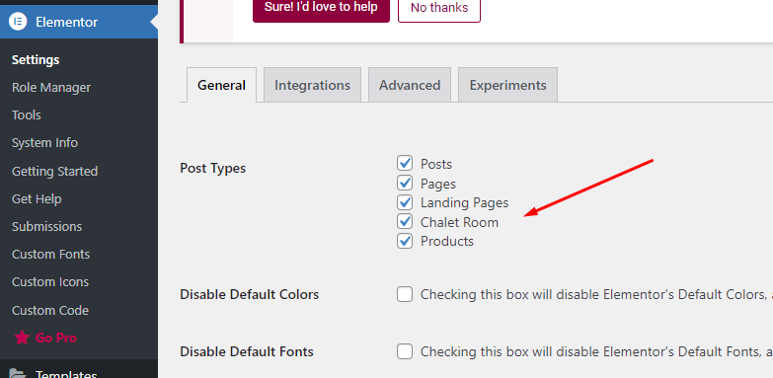Uncheck the Pages post type checkbox
Viewport: 773px width, 378px height.
tap(405, 183)
